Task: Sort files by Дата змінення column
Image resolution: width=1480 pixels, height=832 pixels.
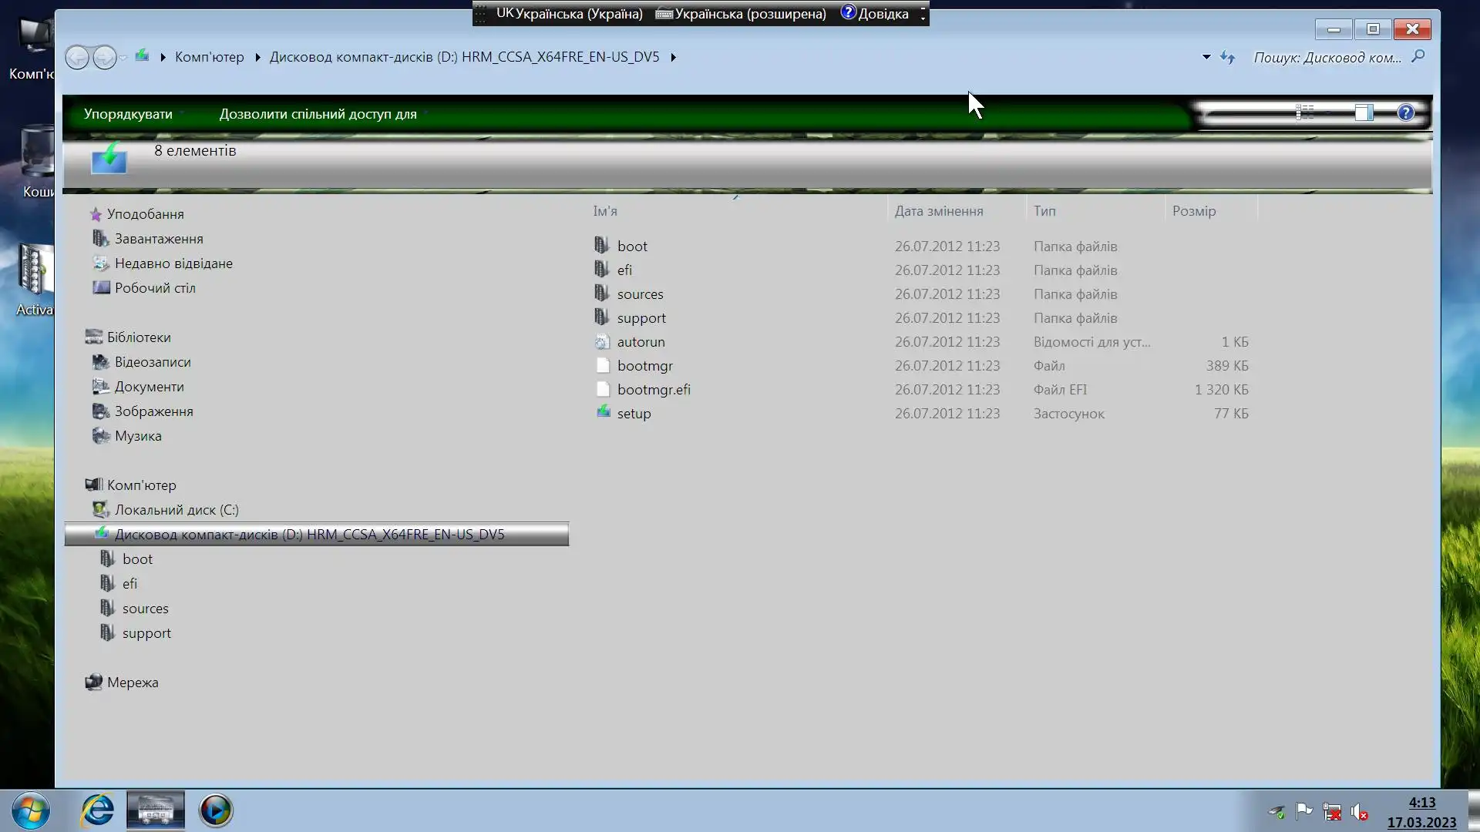Action: pyautogui.click(x=938, y=211)
